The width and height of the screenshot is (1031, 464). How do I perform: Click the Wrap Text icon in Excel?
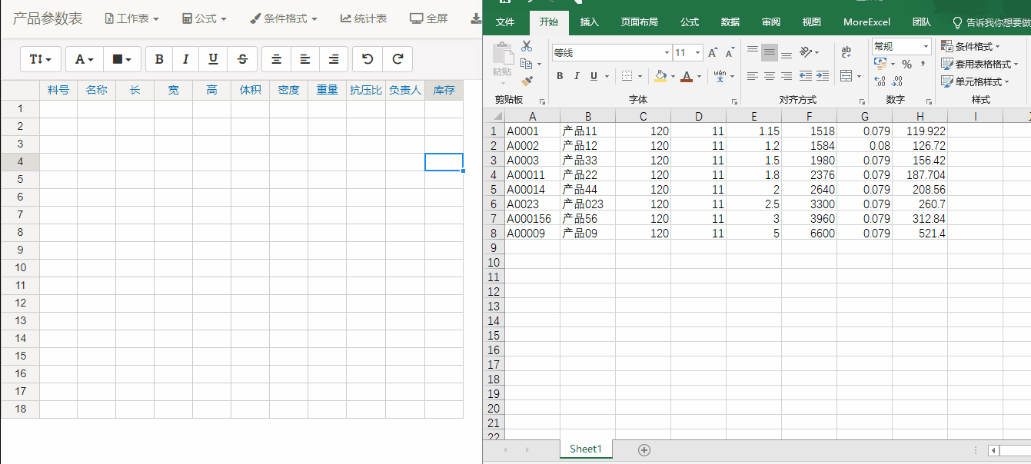[x=846, y=52]
